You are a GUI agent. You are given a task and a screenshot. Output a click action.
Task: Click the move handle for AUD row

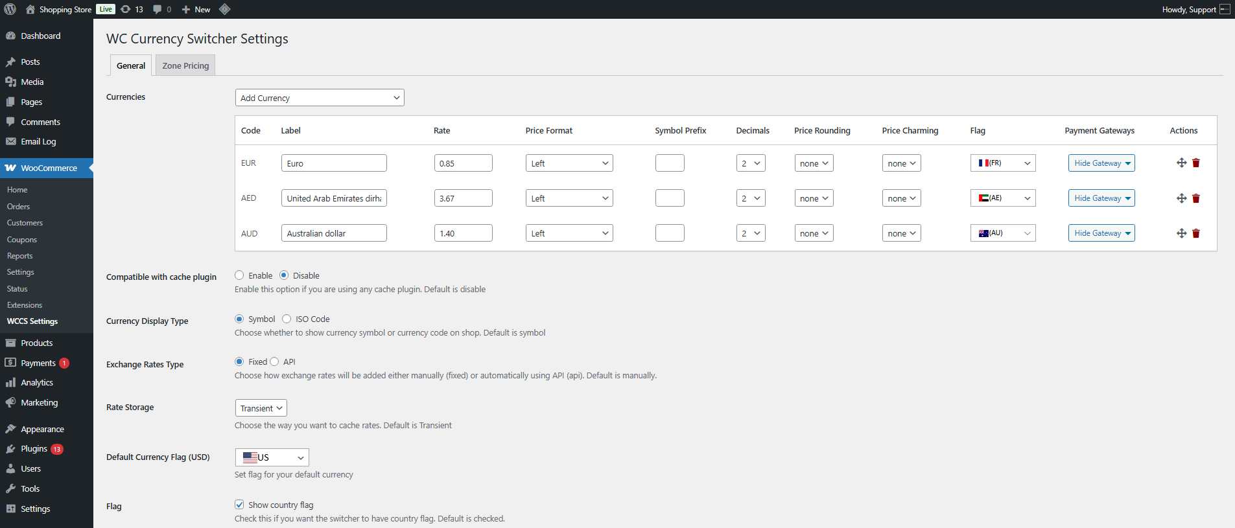(x=1182, y=233)
